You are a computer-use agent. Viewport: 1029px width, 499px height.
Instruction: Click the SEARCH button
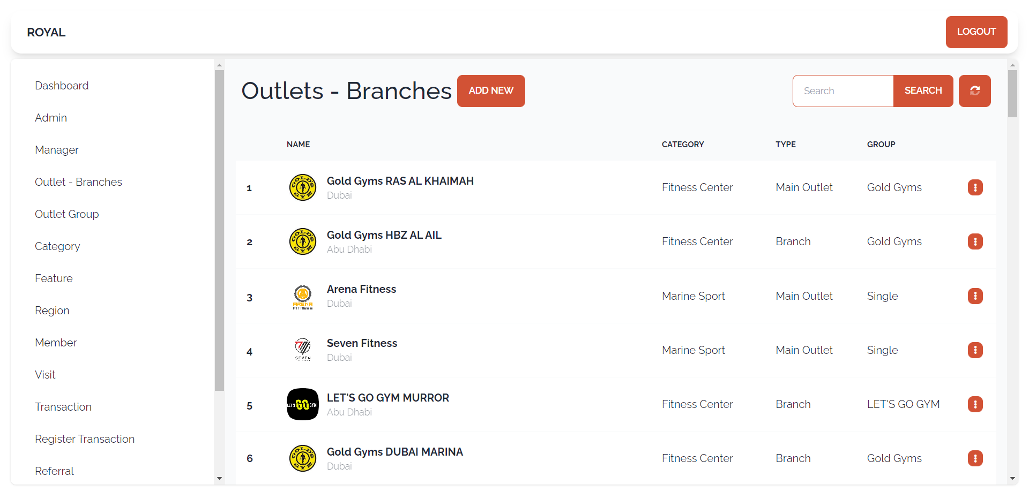[x=923, y=91]
